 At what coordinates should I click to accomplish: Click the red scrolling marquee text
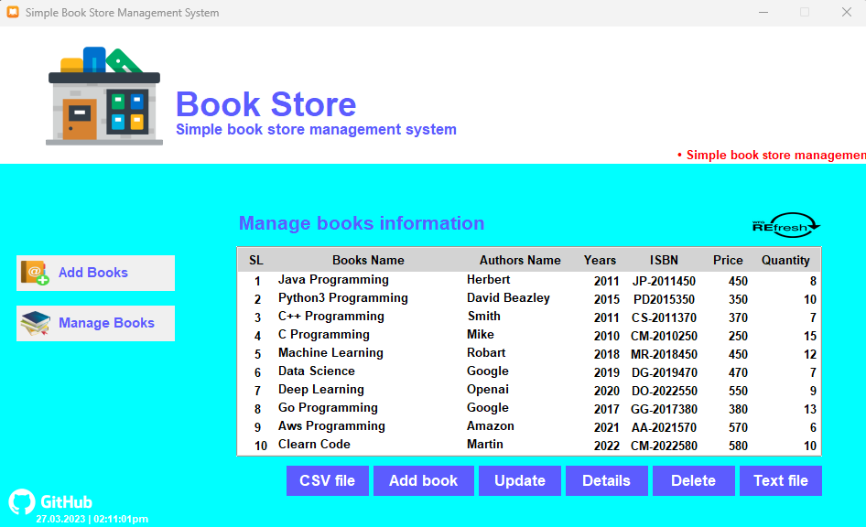[772, 155]
